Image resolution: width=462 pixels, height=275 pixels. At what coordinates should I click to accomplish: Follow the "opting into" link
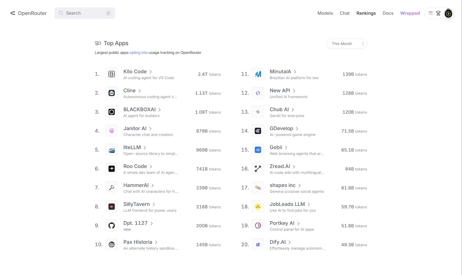pyautogui.click(x=138, y=53)
